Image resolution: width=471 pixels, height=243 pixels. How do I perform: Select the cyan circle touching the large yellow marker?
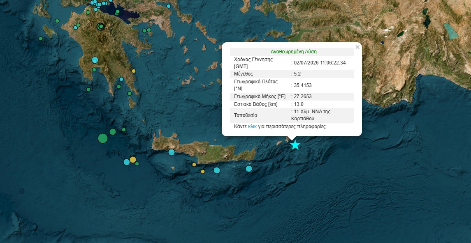[x=127, y=162]
